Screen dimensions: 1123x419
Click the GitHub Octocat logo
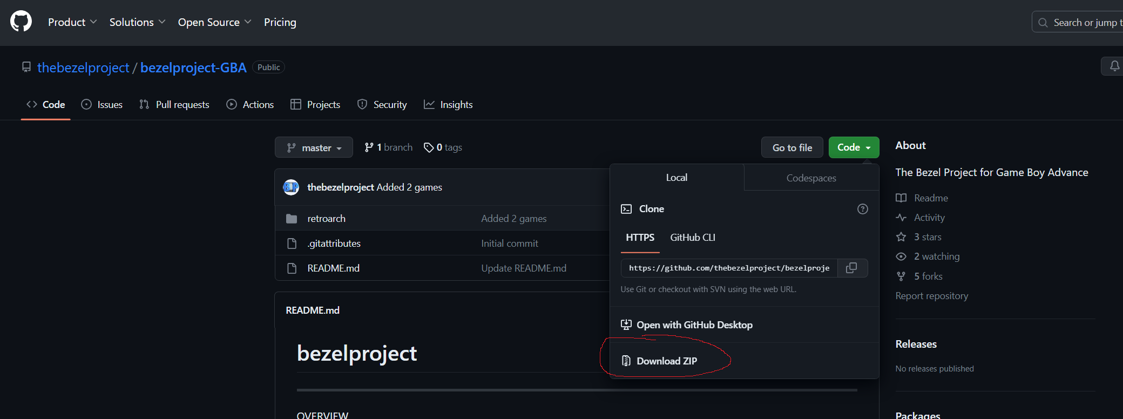(x=21, y=22)
